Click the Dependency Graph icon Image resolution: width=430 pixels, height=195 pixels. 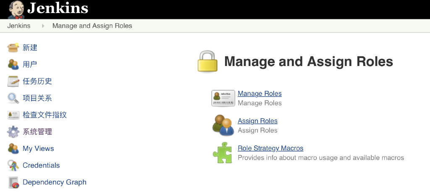click(x=13, y=182)
